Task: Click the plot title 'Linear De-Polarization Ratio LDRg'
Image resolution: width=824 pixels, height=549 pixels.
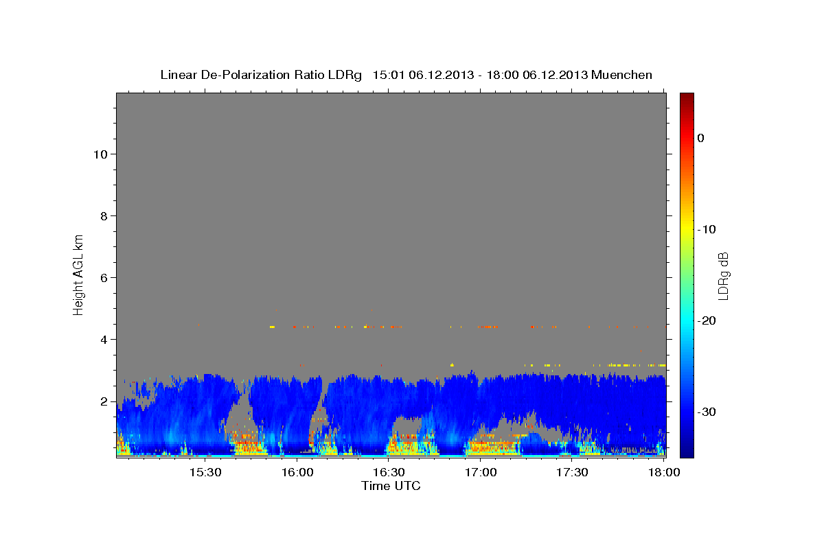Action: (x=261, y=75)
